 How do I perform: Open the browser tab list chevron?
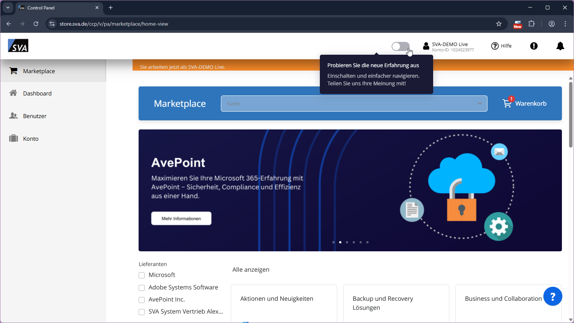[8, 8]
